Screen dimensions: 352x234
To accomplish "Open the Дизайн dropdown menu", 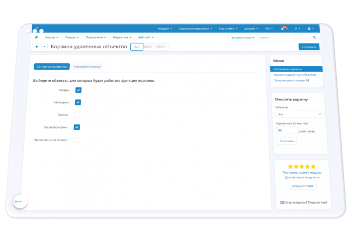I will coord(251,29).
